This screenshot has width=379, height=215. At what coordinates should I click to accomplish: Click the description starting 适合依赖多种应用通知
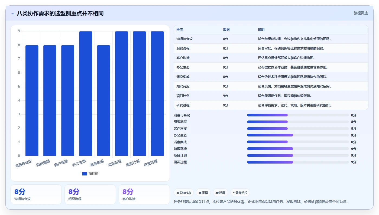pos(293,77)
